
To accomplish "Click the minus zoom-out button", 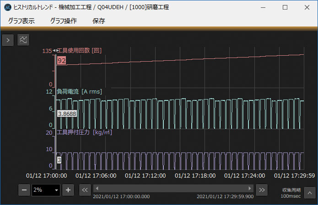I will pos(24,190).
